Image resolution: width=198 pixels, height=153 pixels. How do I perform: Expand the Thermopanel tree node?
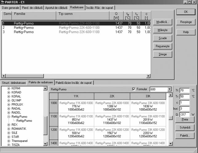(9, 141)
